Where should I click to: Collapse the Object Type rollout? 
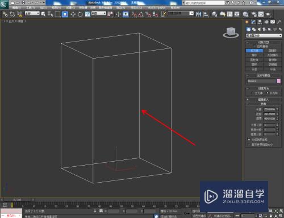click(264, 42)
